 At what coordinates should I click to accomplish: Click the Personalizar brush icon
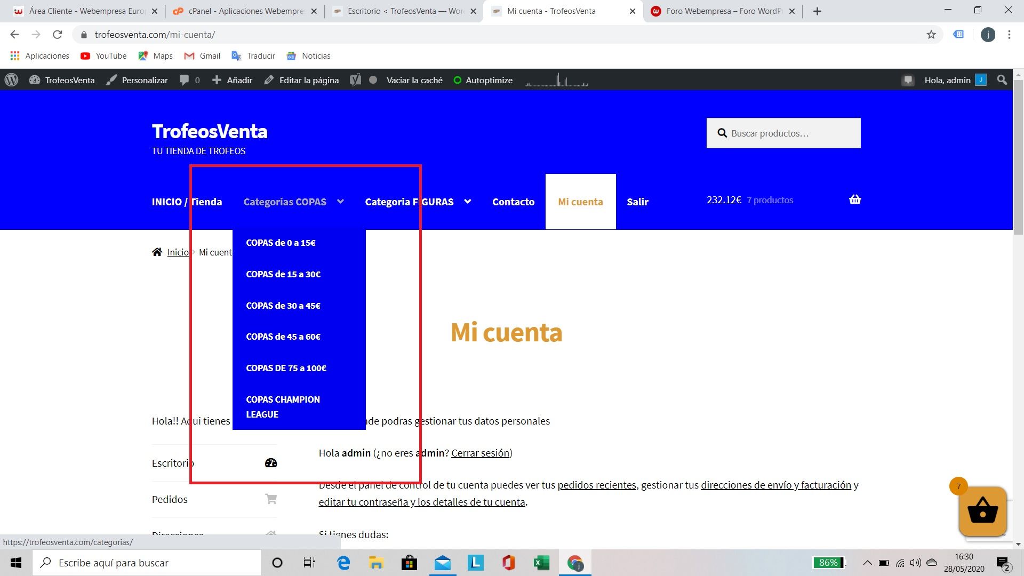111,80
